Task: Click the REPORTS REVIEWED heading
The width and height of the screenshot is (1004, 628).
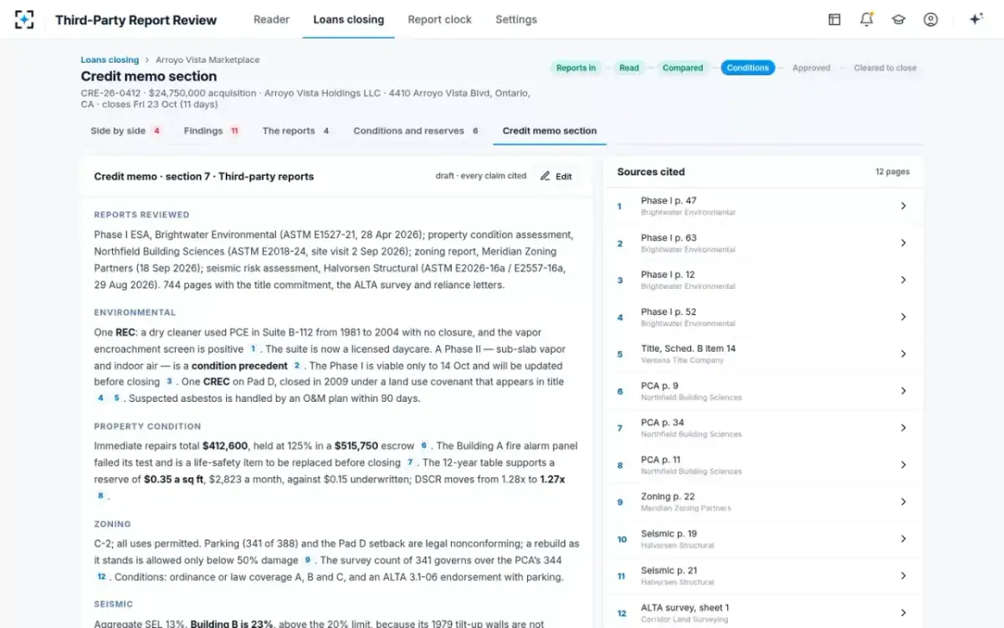Action: (x=141, y=214)
